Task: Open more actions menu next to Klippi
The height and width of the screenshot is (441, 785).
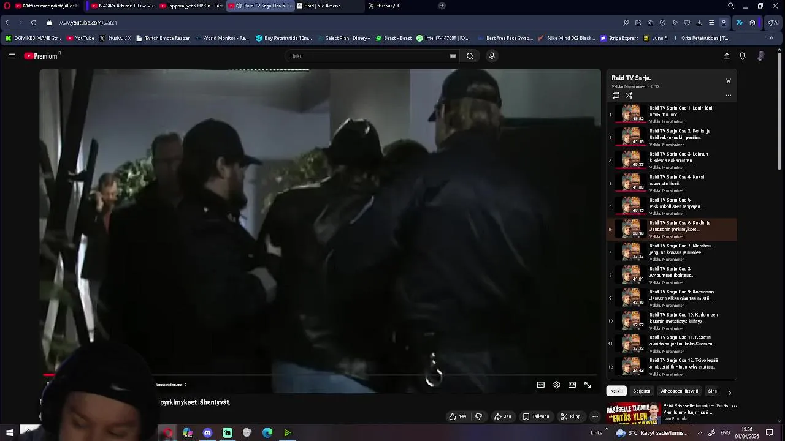Action: tap(595, 417)
